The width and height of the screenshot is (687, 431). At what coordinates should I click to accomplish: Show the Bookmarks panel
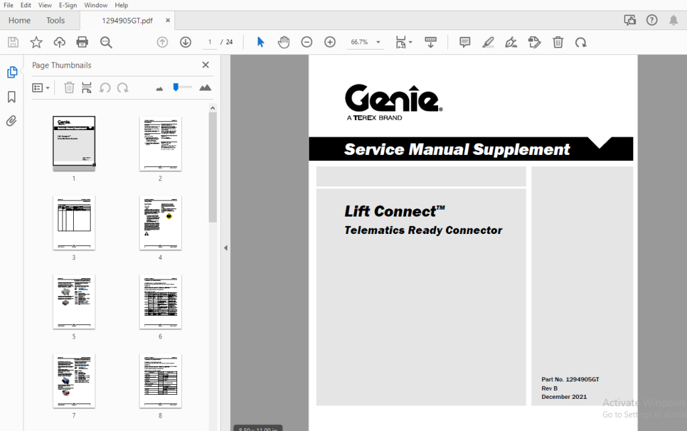tap(12, 97)
